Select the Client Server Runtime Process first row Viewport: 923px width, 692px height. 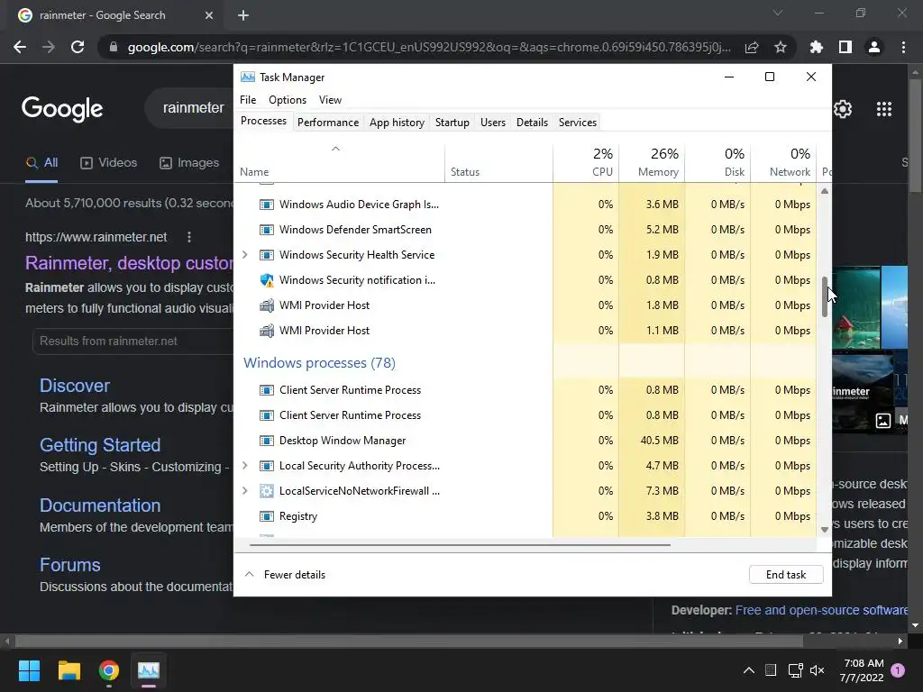pyautogui.click(x=525, y=390)
